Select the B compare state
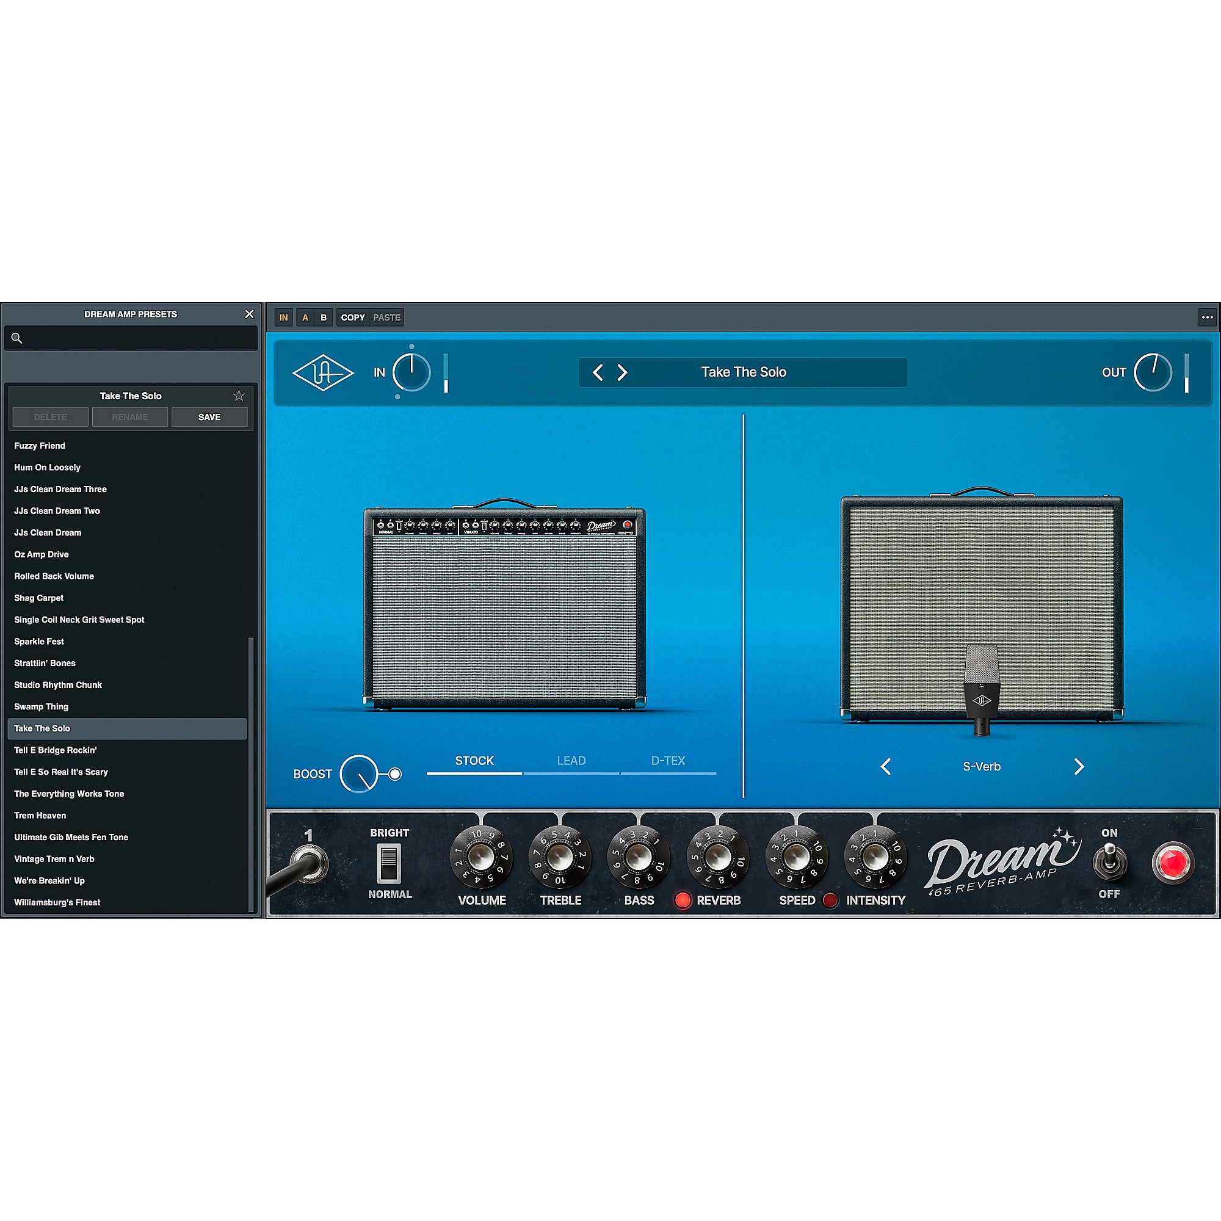This screenshot has width=1221, height=1221. pyautogui.click(x=324, y=317)
